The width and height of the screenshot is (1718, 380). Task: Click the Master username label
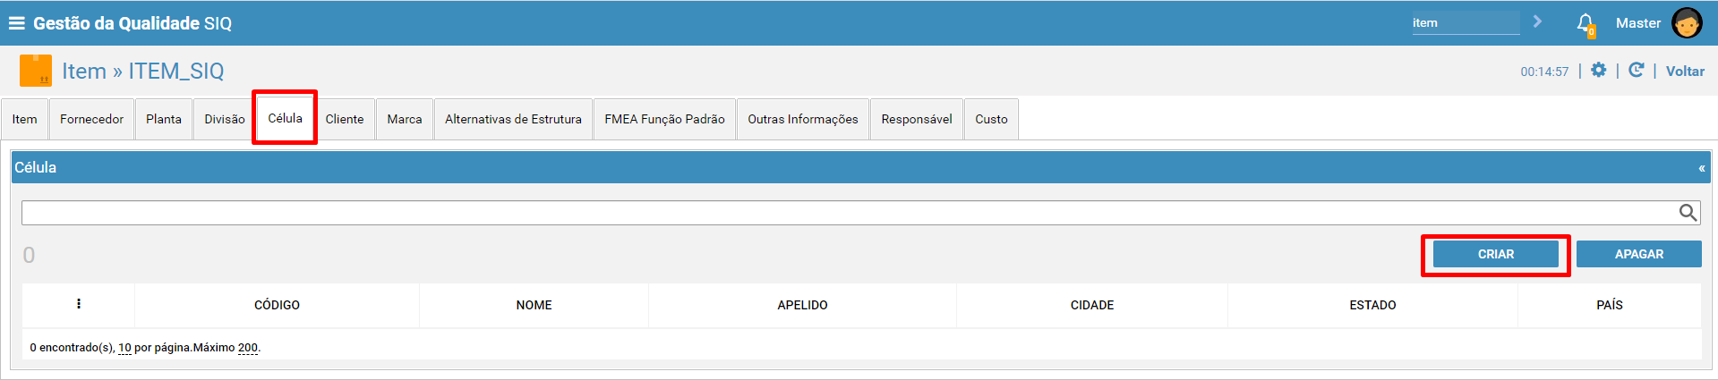coord(1638,23)
